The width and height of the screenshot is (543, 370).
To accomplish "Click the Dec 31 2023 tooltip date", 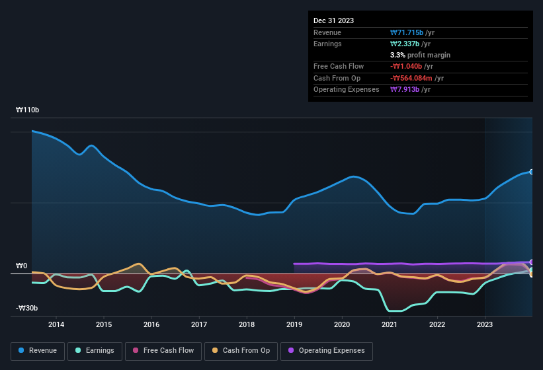I will (333, 20).
